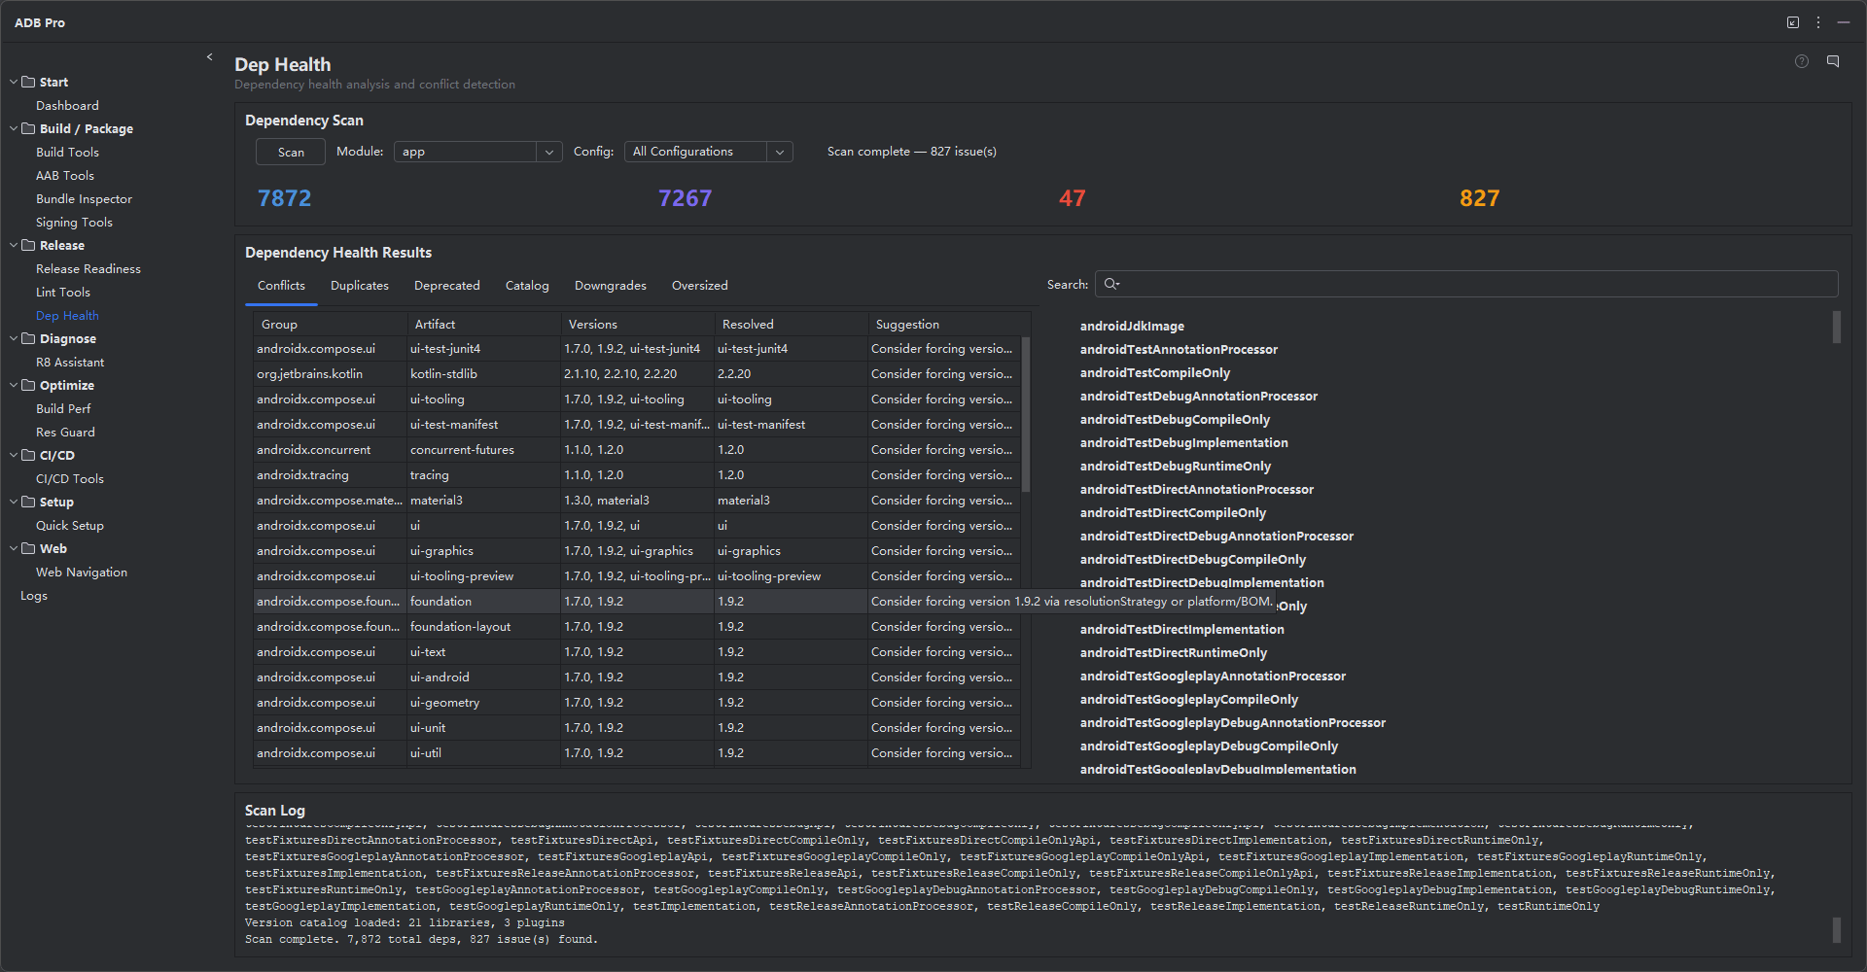Viewport: 1867px width, 972px height.
Task: Open the Config dropdown All Configurations
Action: pyautogui.click(x=708, y=152)
